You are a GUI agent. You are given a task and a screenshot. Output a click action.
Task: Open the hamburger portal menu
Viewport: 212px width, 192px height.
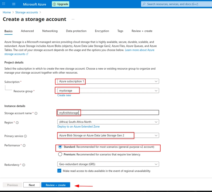coord(14,4)
